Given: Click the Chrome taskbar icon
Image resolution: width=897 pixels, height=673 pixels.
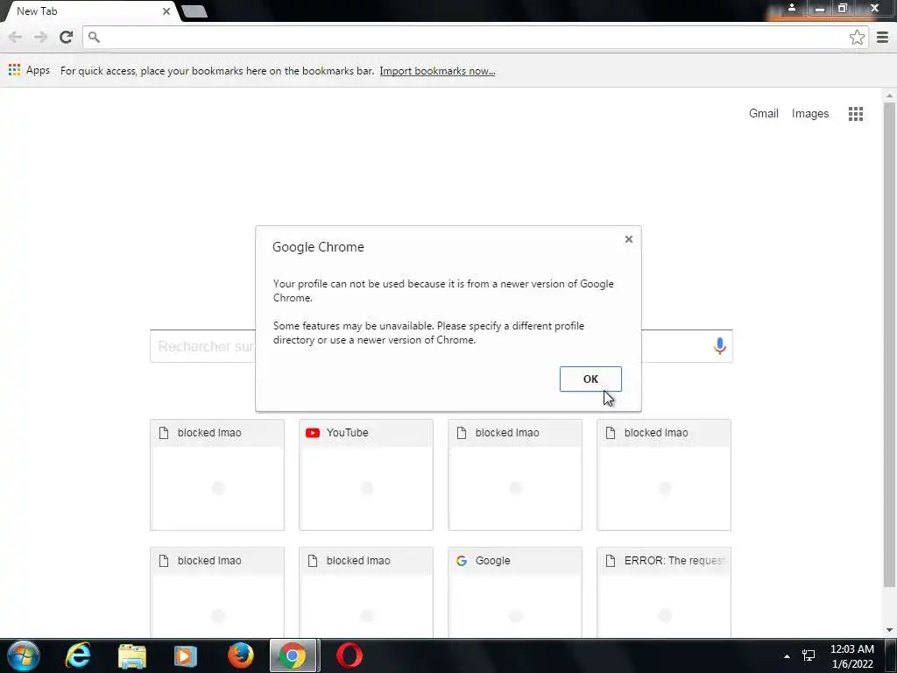Looking at the screenshot, I should [293, 655].
